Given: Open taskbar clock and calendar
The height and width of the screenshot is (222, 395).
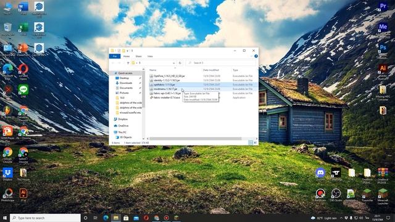Looking at the screenshot, I should [377, 218].
